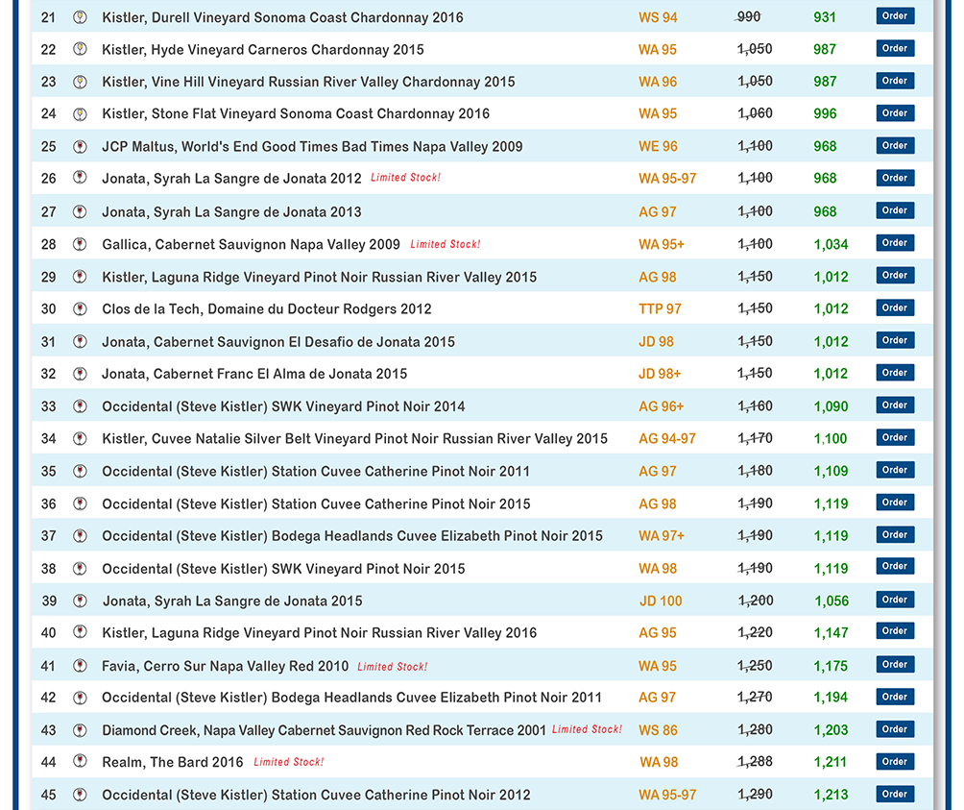964x810 pixels.
Task: Click the green price 1,203
Action: point(831,730)
